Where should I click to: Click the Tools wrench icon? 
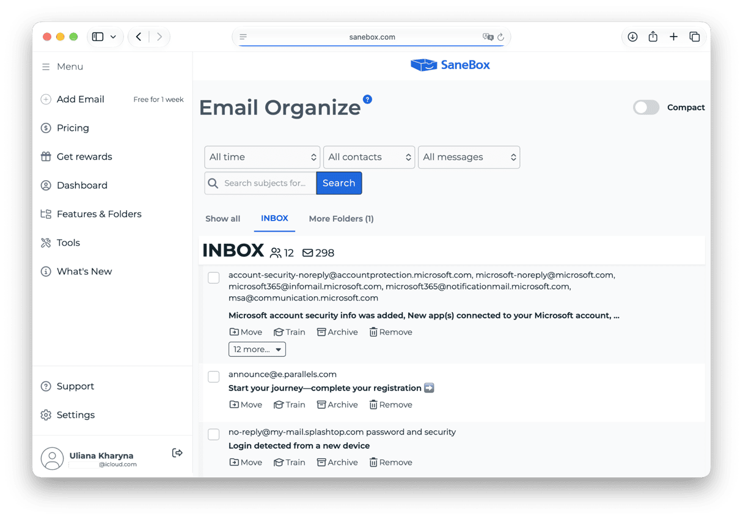coord(46,243)
